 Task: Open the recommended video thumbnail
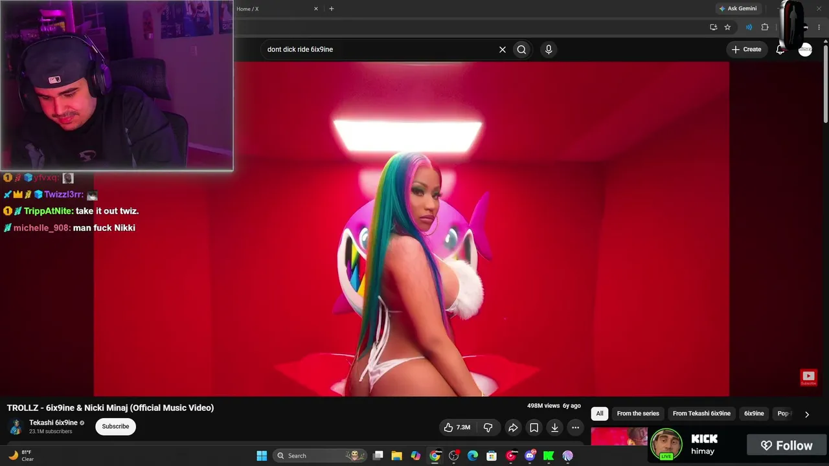[619, 436]
